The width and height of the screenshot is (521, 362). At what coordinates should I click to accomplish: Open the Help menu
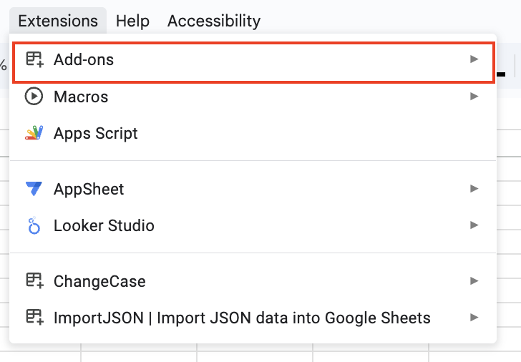coord(132,21)
